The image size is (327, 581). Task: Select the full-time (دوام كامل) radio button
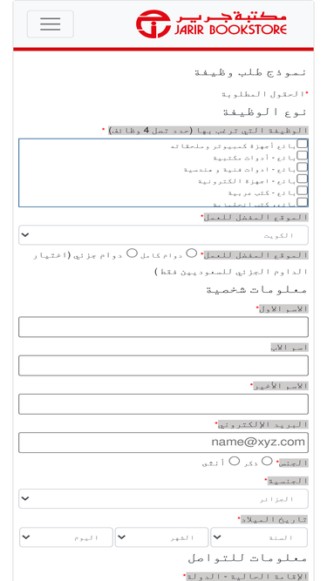[191, 253]
